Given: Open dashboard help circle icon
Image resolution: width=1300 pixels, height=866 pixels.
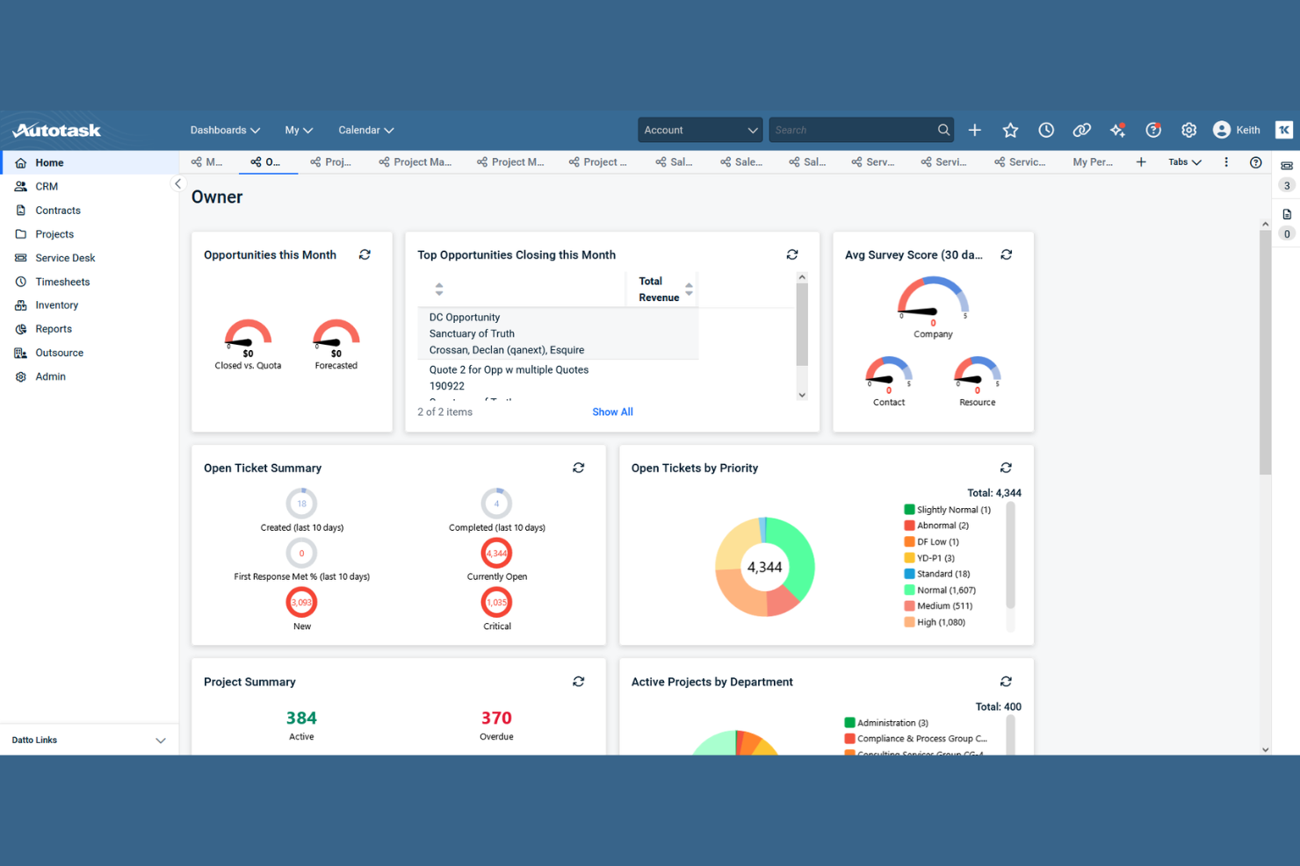Looking at the screenshot, I should (1256, 162).
